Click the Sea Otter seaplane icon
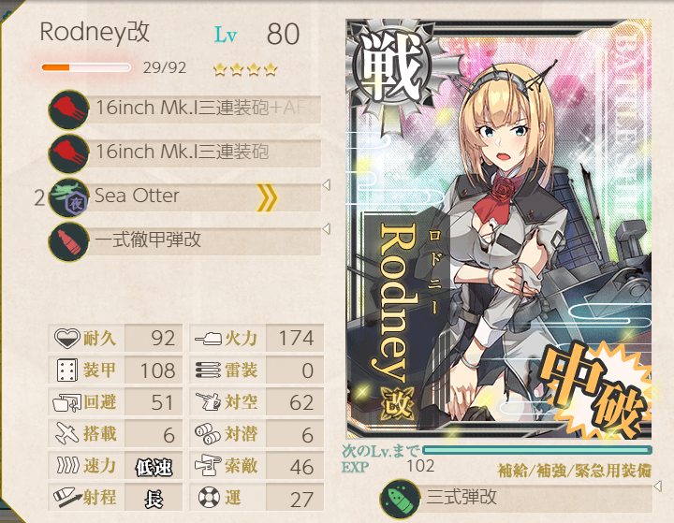674x523 pixels. pyautogui.click(x=68, y=197)
